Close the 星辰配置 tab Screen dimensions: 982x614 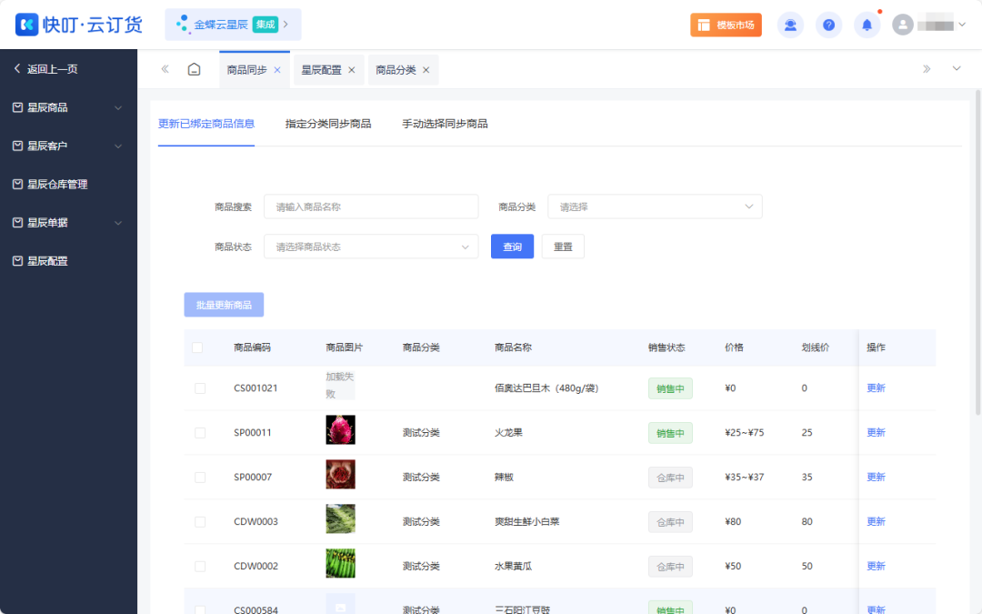(x=352, y=70)
